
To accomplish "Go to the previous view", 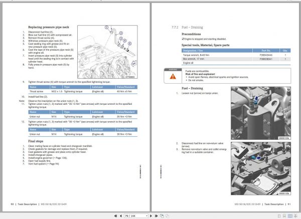I will pos(162,216).
